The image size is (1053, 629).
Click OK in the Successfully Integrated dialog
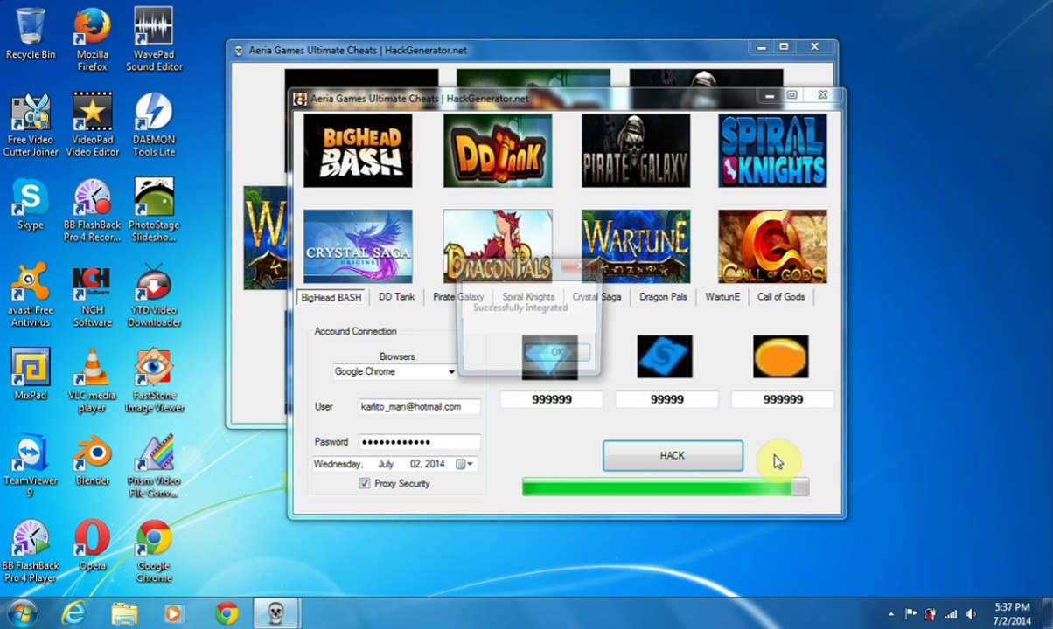[x=557, y=352]
